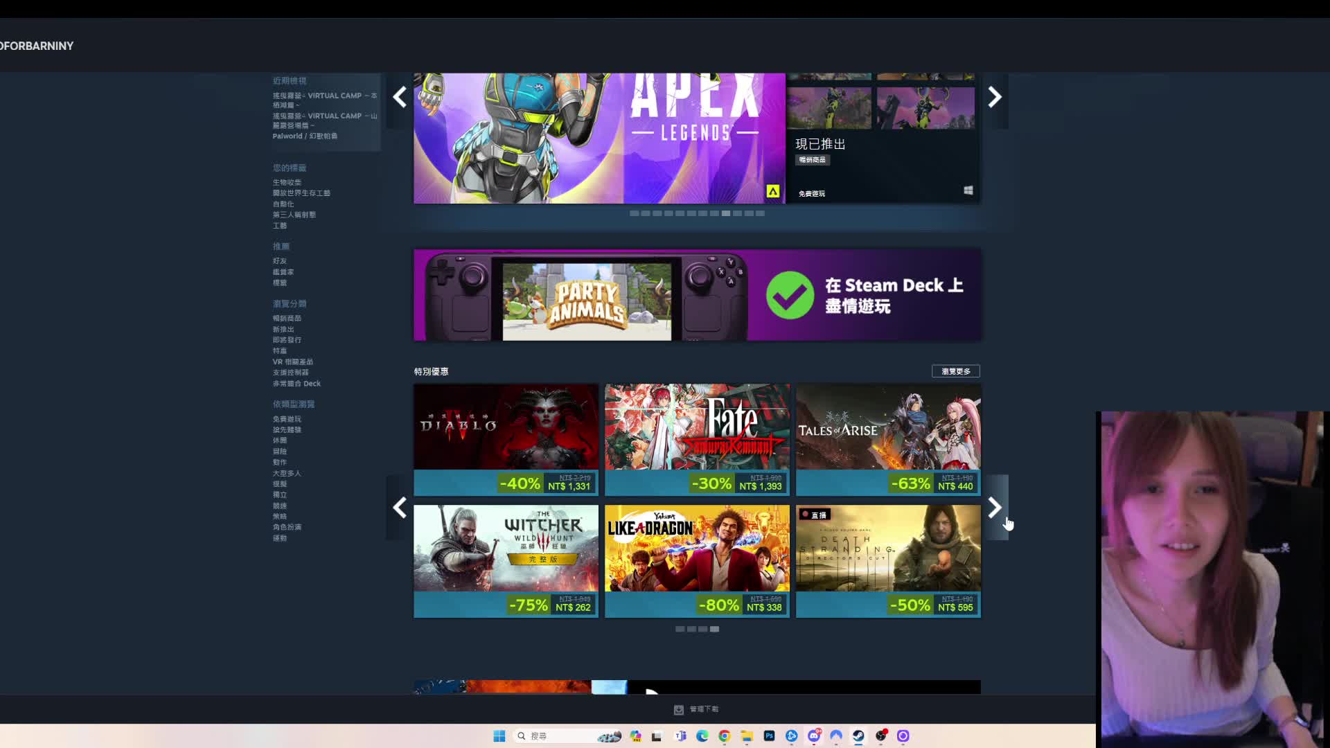Image resolution: width=1330 pixels, height=748 pixels.
Task: Open File Explorer from taskbar
Action: click(x=747, y=736)
